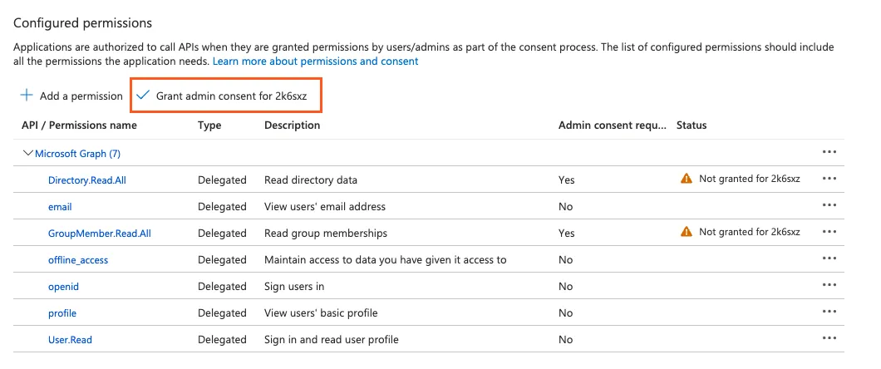
Task: Click the Status column header
Action: tap(691, 125)
